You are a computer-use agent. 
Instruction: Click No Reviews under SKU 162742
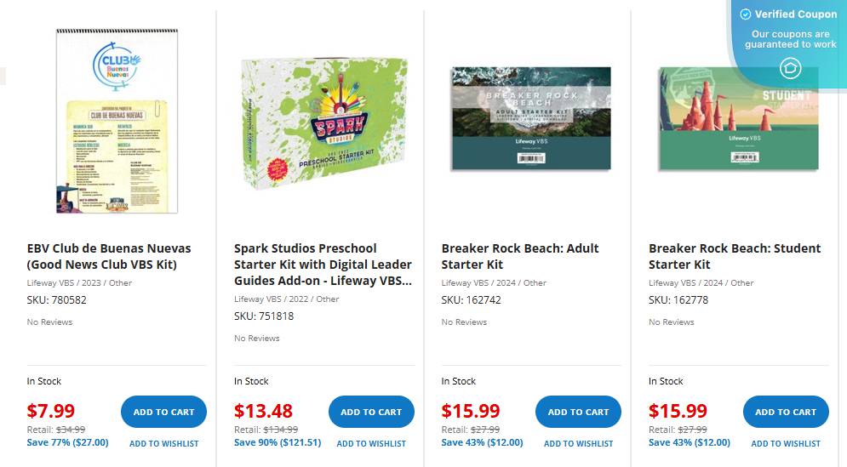pos(464,322)
